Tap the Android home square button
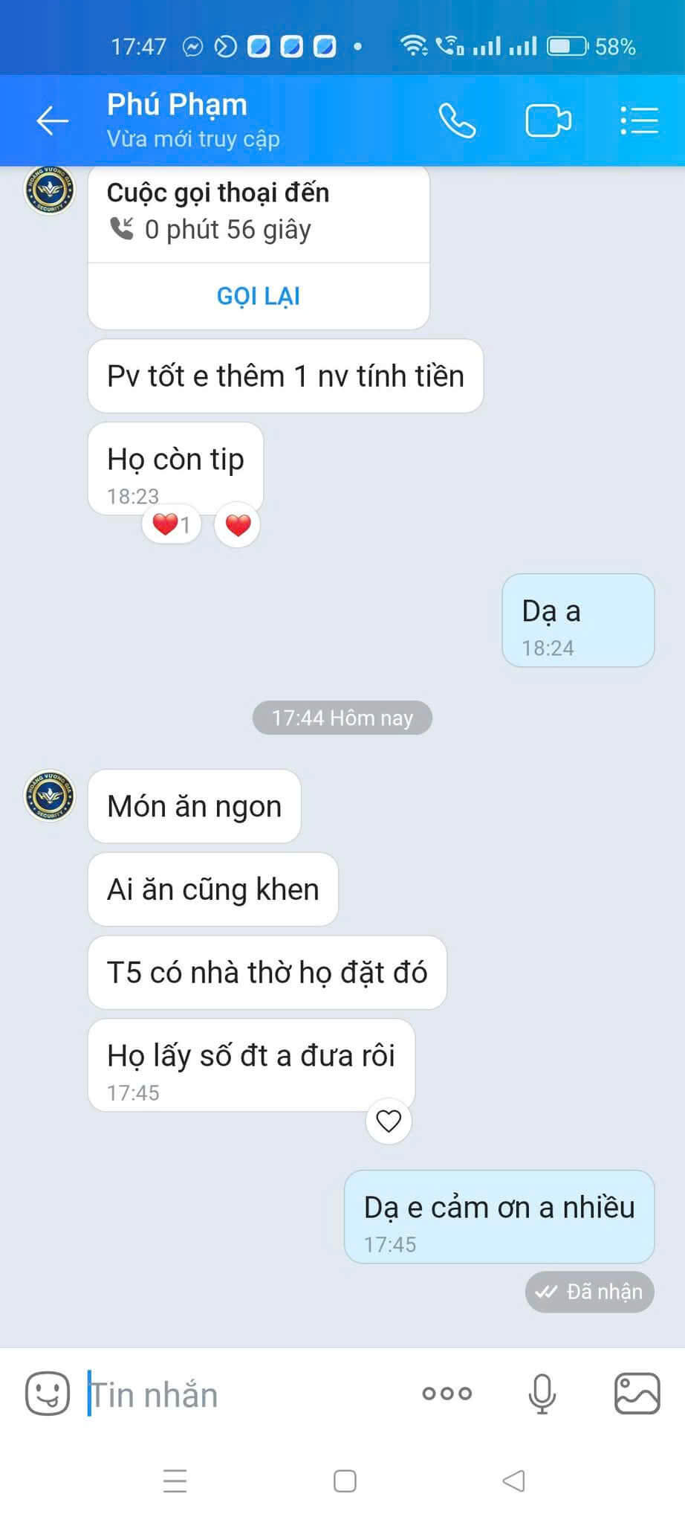685x1523 pixels. pos(345,1481)
